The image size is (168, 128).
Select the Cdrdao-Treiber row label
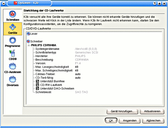click(45, 74)
